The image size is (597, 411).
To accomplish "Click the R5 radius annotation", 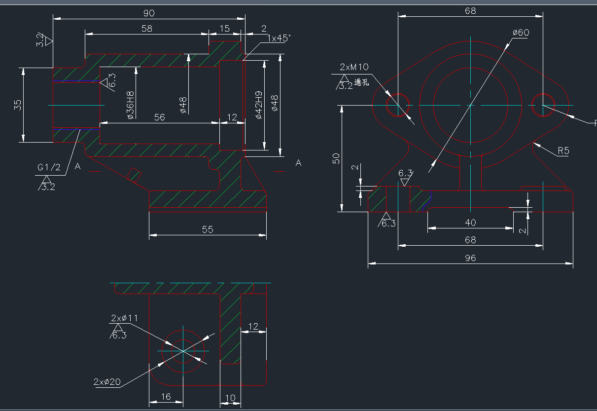I will pyautogui.click(x=563, y=151).
